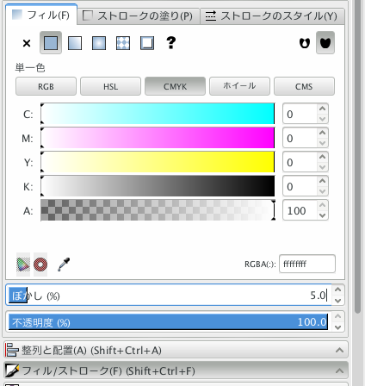The height and width of the screenshot is (386, 365).
Task: Switch to the フィル(F) tab
Action: coord(41,15)
